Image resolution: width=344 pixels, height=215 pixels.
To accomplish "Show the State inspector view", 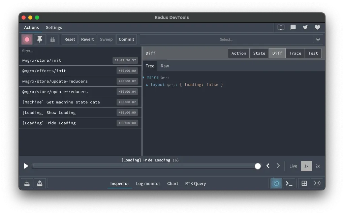I will click(x=259, y=53).
